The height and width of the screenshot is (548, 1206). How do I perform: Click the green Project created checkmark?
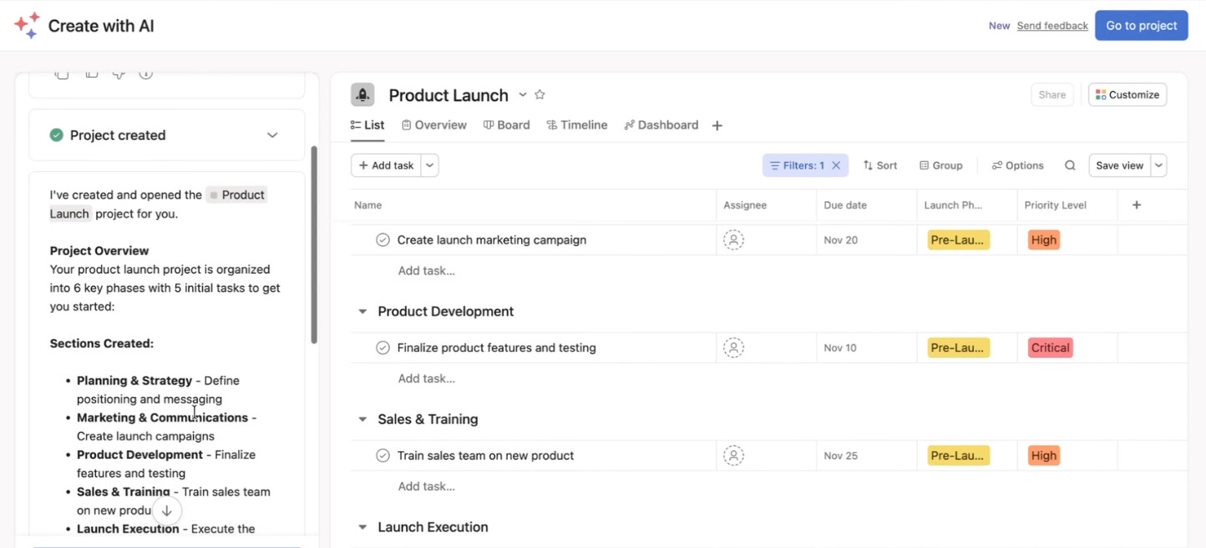tap(57, 135)
